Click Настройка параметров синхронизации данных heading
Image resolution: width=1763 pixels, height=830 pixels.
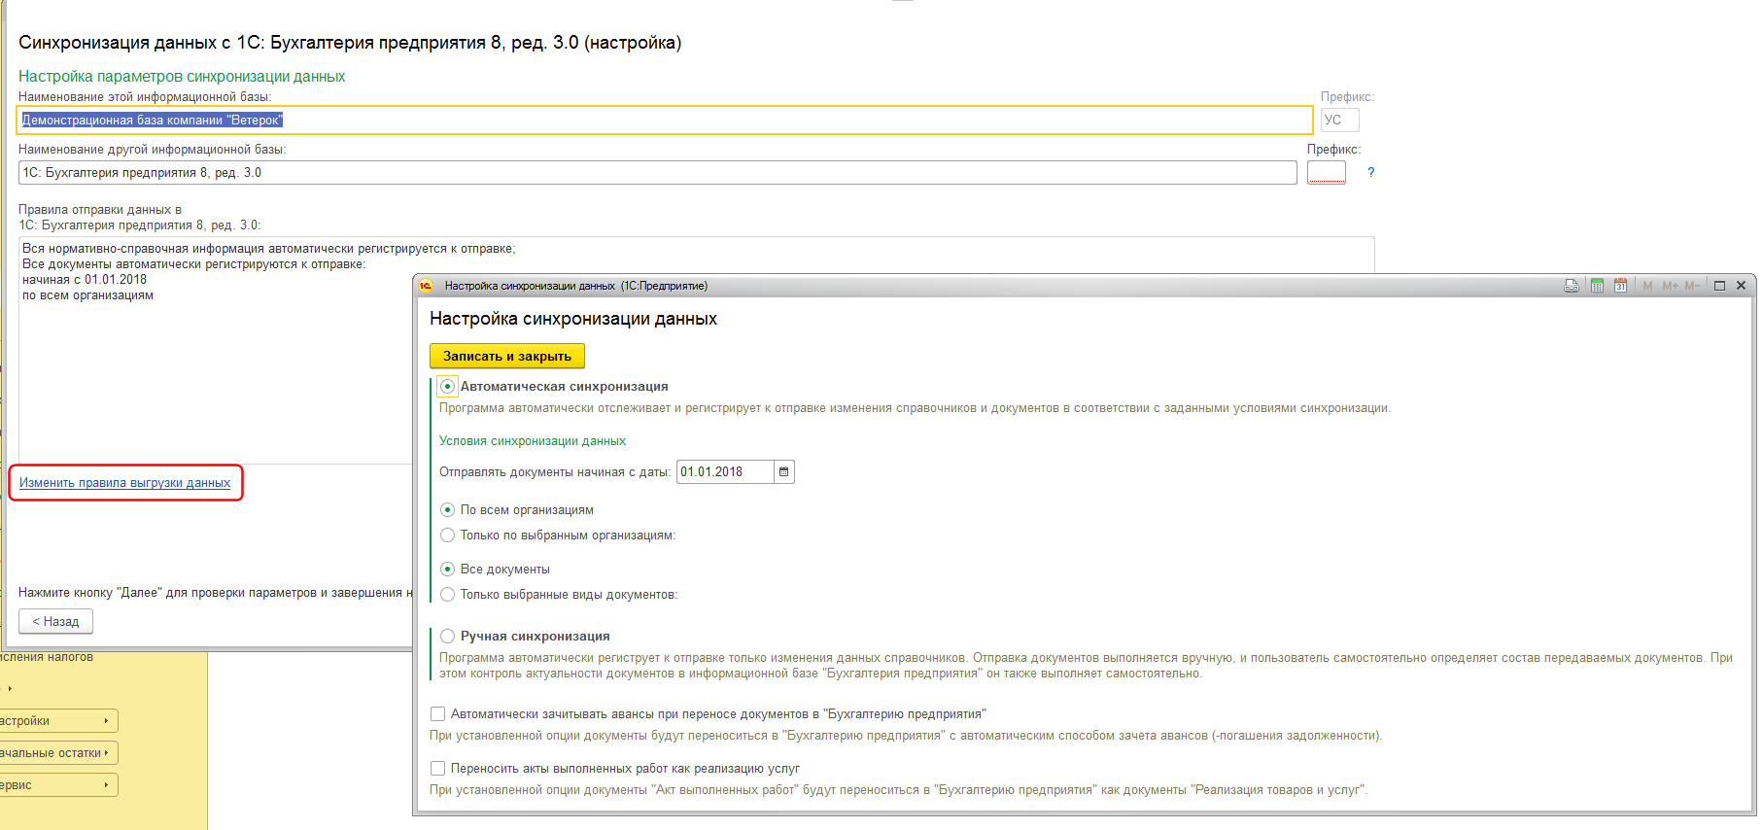coord(182,77)
